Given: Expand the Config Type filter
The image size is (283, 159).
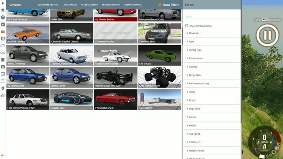Looking at the screenshot, I should tap(212, 50).
